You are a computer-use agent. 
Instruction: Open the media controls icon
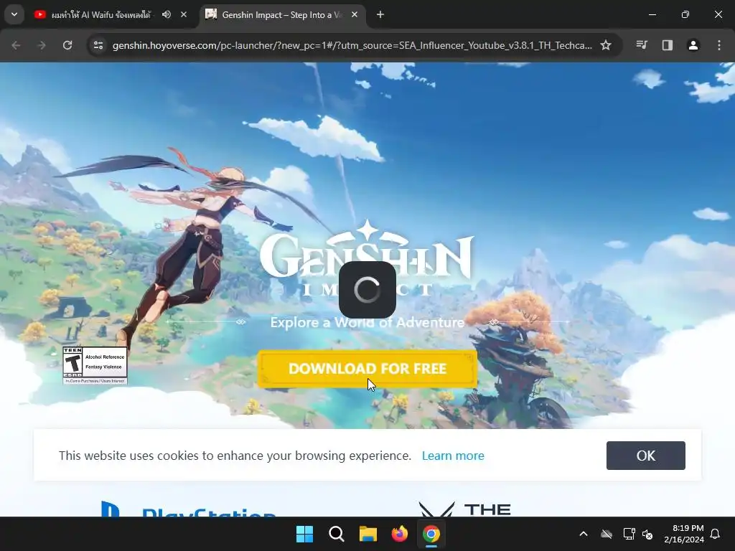(x=642, y=45)
